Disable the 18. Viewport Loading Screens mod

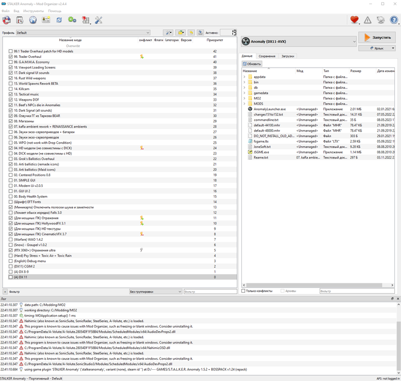pyautogui.click(x=11, y=67)
